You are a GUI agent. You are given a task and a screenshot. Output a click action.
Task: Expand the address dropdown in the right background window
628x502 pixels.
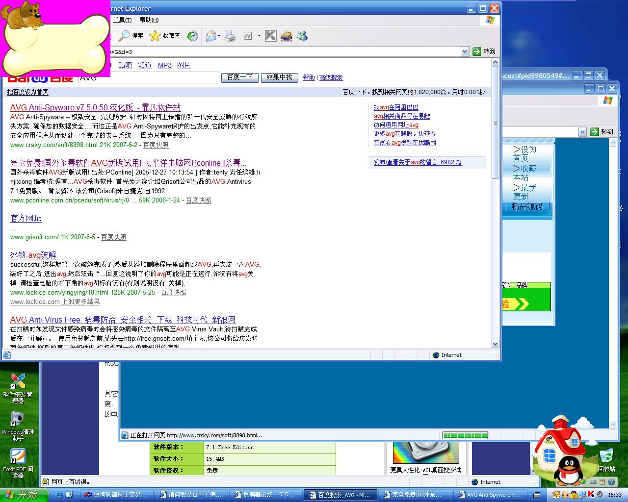pos(582,132)
